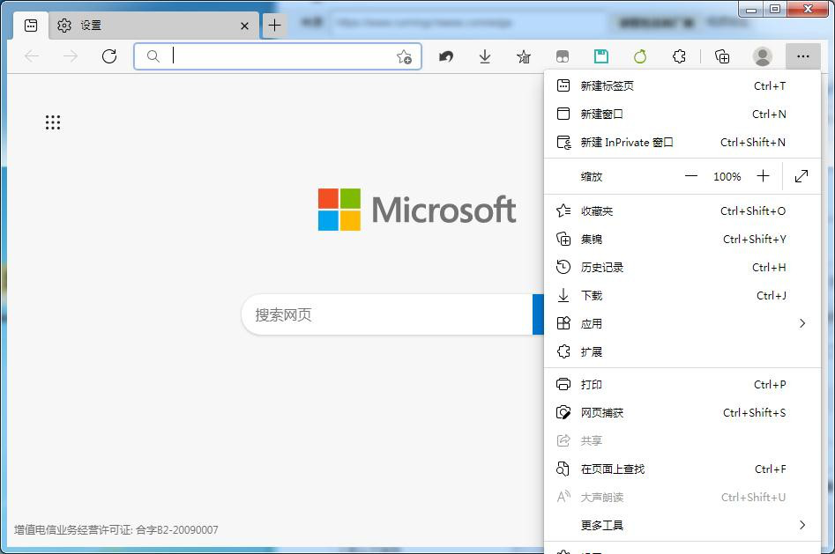
Task: Open the apps grid launcher icon
Action: 53,122
